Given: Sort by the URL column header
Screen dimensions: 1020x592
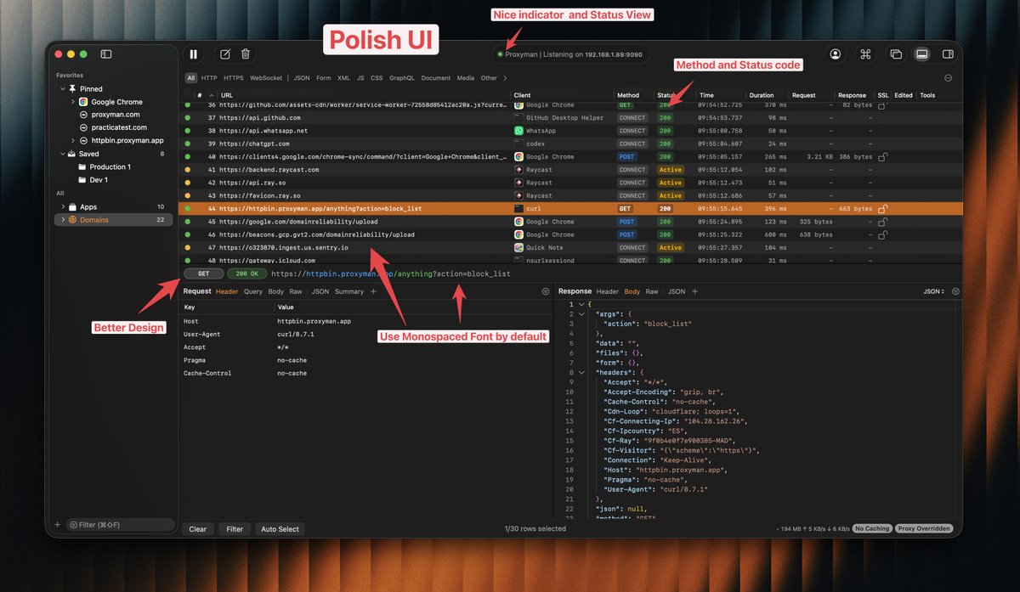Looking at the screenshot, I should pos(227,95).
